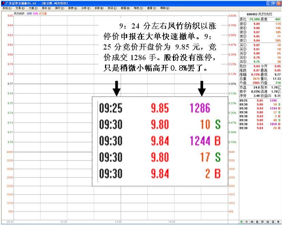Switch to the 笔 tab
Viewport: 282px width, 225px height.
(241, 222)
